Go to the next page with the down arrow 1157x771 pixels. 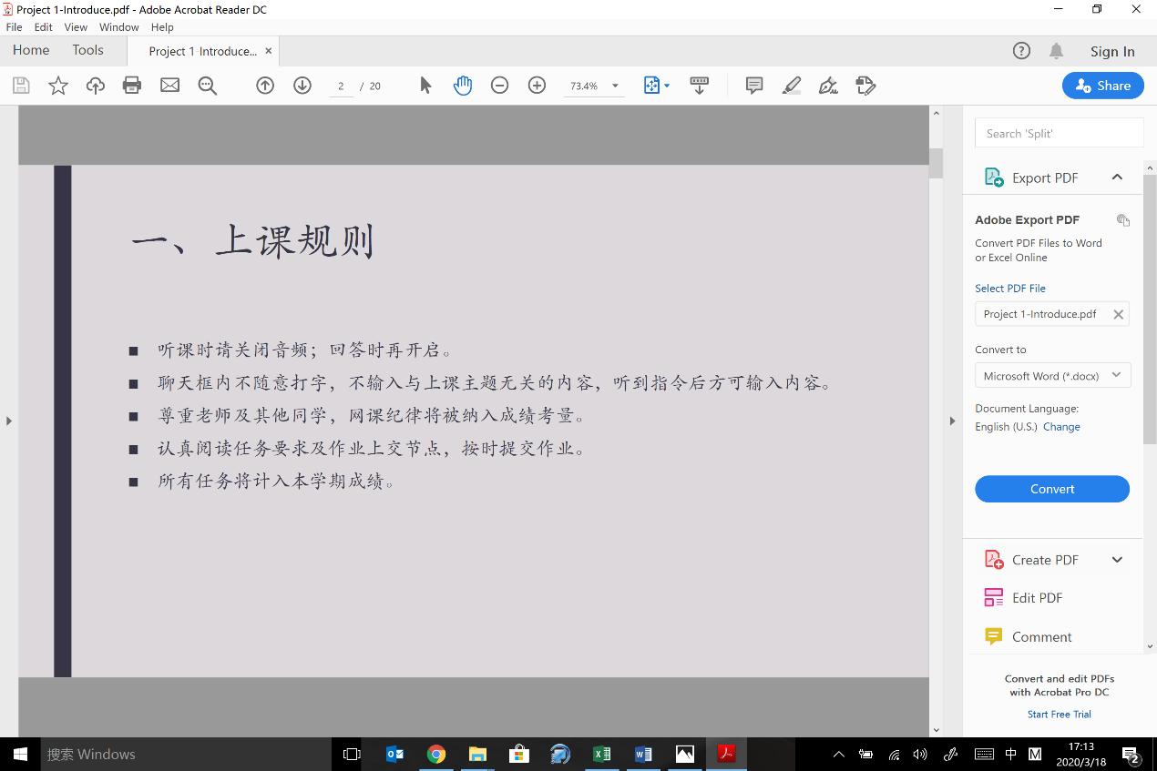(302, 85)
